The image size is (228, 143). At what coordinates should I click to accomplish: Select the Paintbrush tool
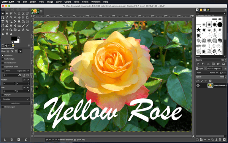27,26
